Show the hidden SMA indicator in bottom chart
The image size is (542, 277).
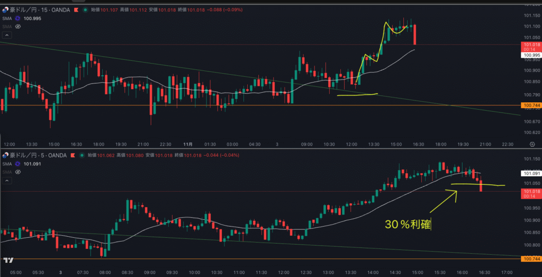pyautogui.click(x=17, y=171)
